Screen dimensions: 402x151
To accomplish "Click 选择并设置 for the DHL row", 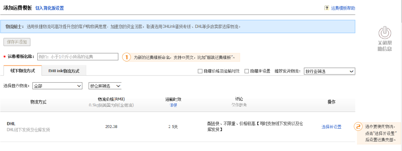I will (x=332, y=127).
